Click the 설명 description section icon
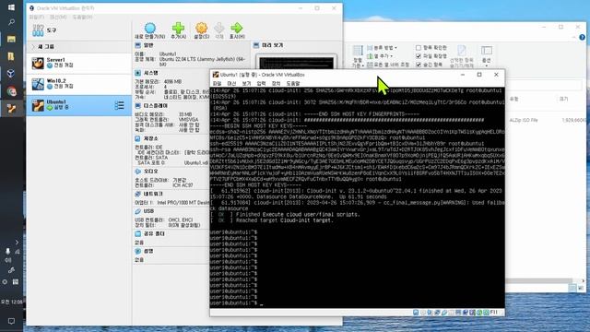590x332 pixels. point(137,251)
